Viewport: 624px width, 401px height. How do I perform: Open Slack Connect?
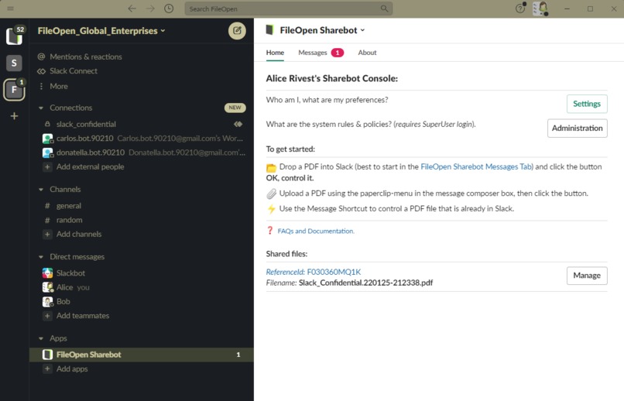74,71
